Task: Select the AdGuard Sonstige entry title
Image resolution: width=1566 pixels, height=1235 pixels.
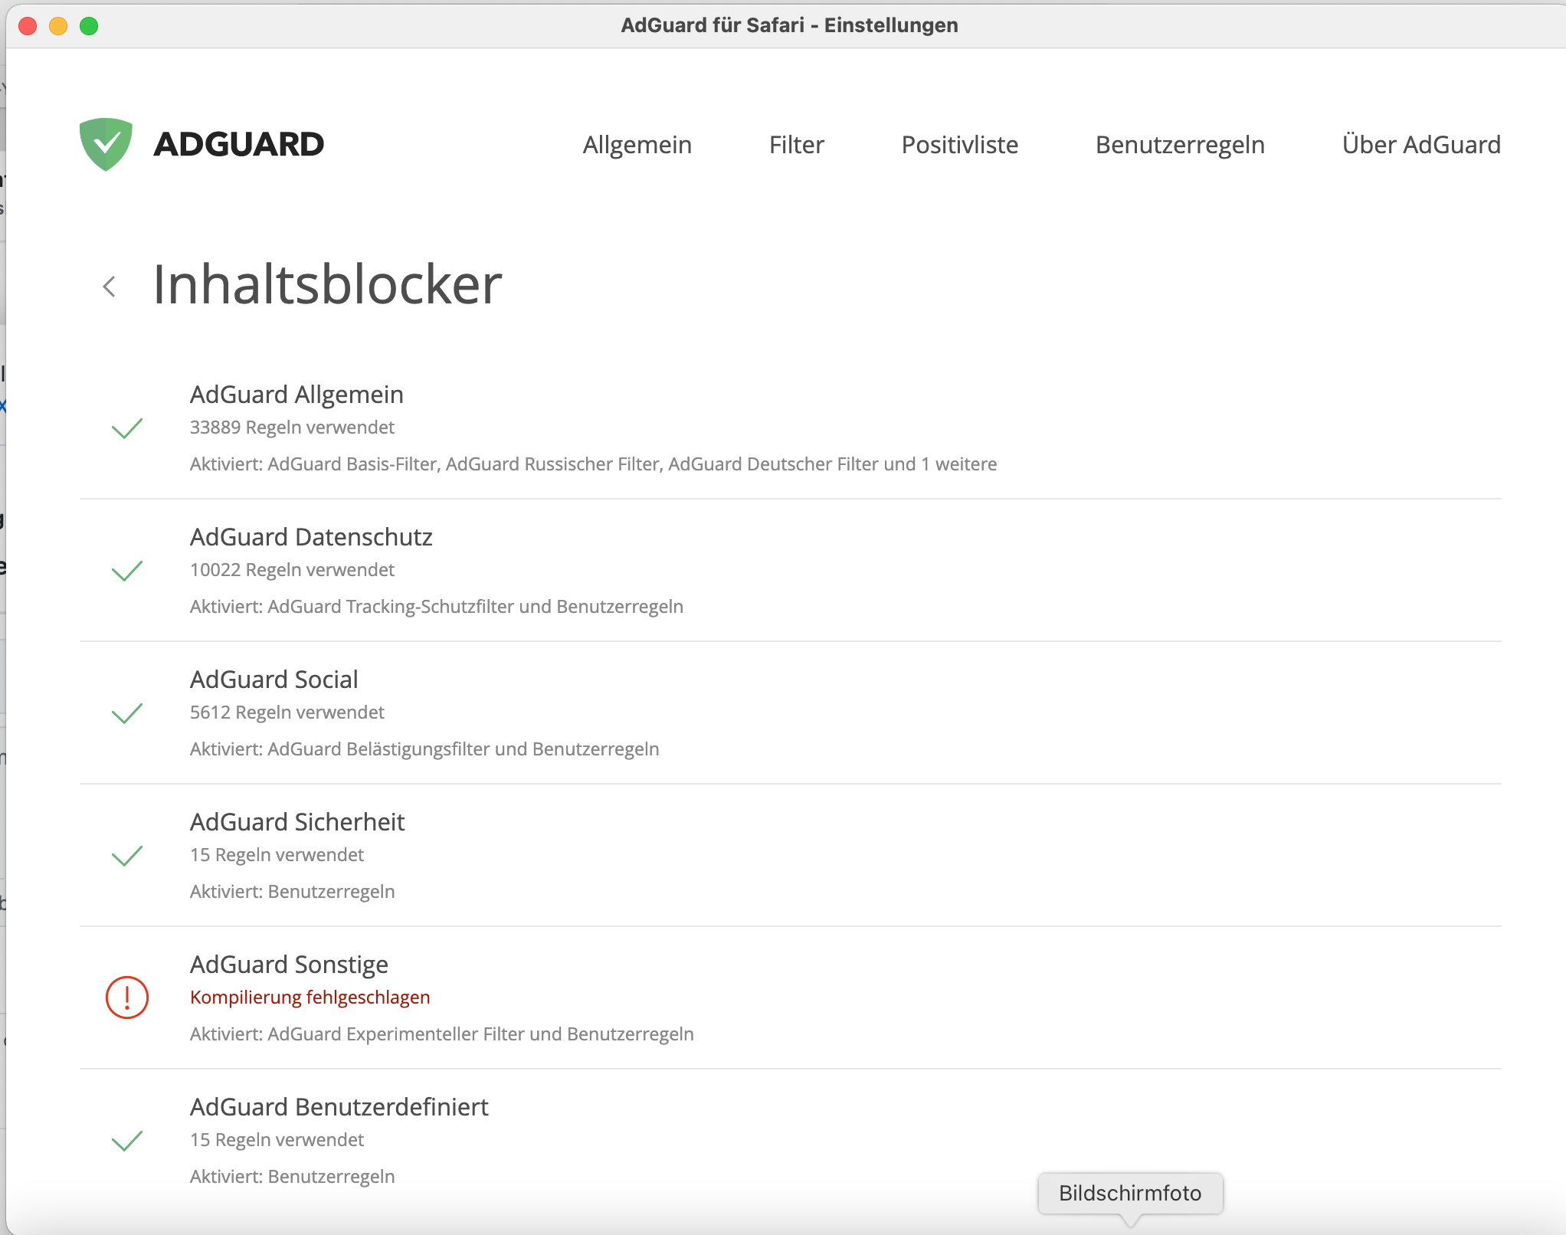Action: pos(289,964)
